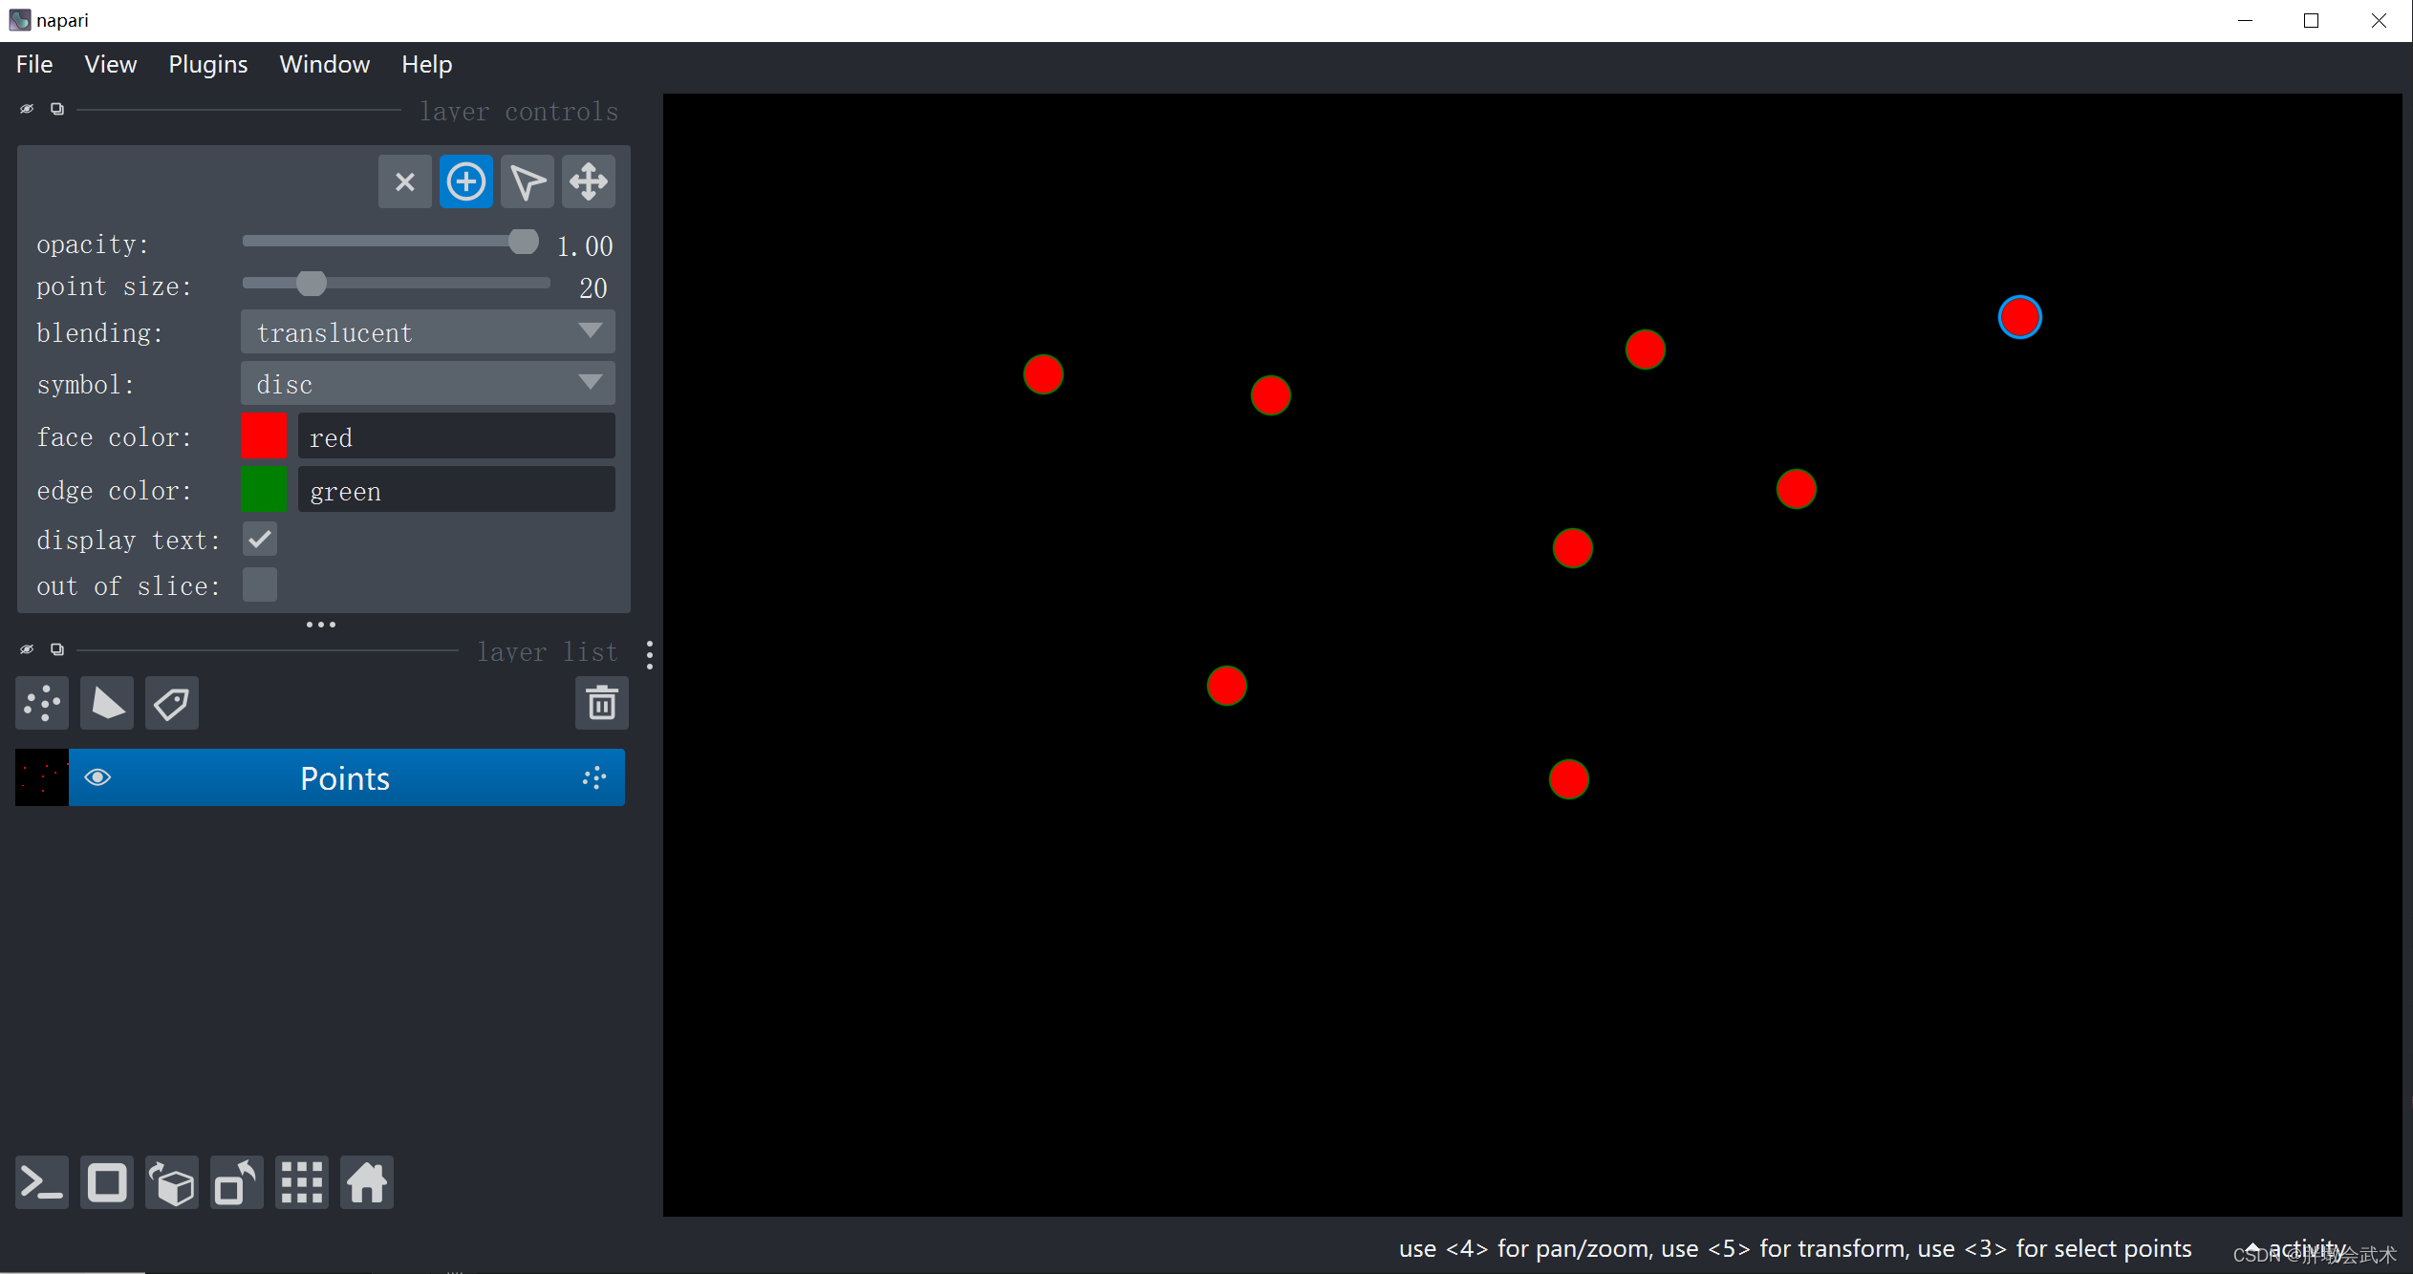Open the console terminal icon
Screen dimensions: 2413x1274
coord(42,1183)
